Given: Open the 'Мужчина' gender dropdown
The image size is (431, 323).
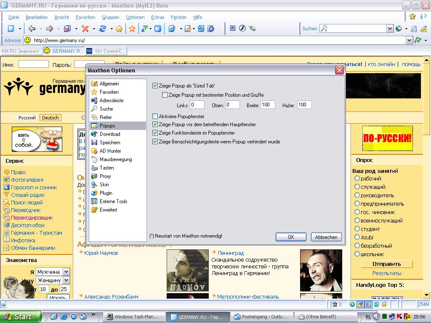Looking at the screenshot, I should [x=66, y=272].
